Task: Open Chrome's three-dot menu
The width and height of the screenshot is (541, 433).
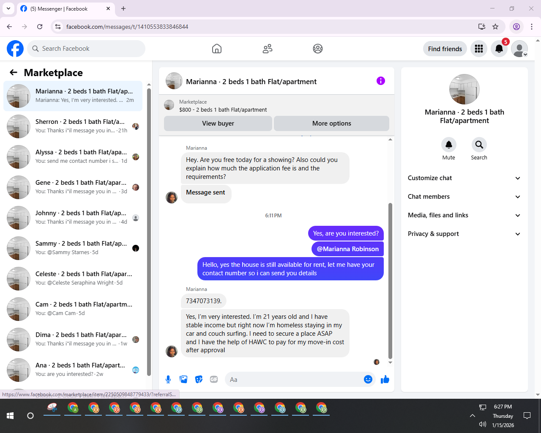Action: 532,27
